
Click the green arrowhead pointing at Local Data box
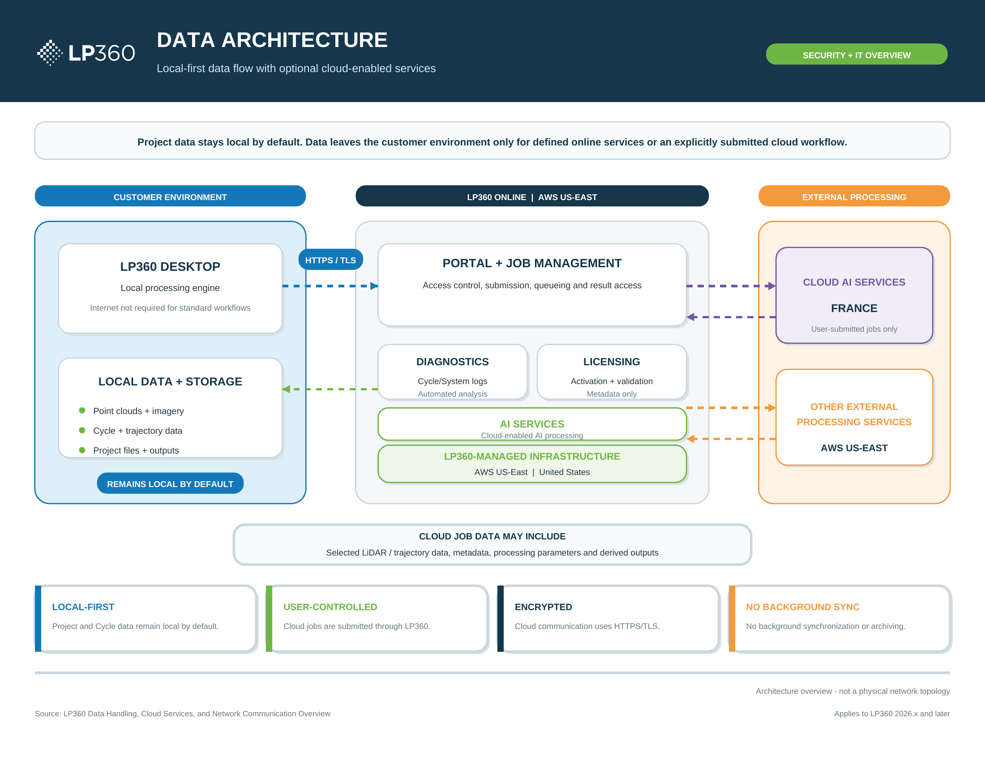click(287, 389)
